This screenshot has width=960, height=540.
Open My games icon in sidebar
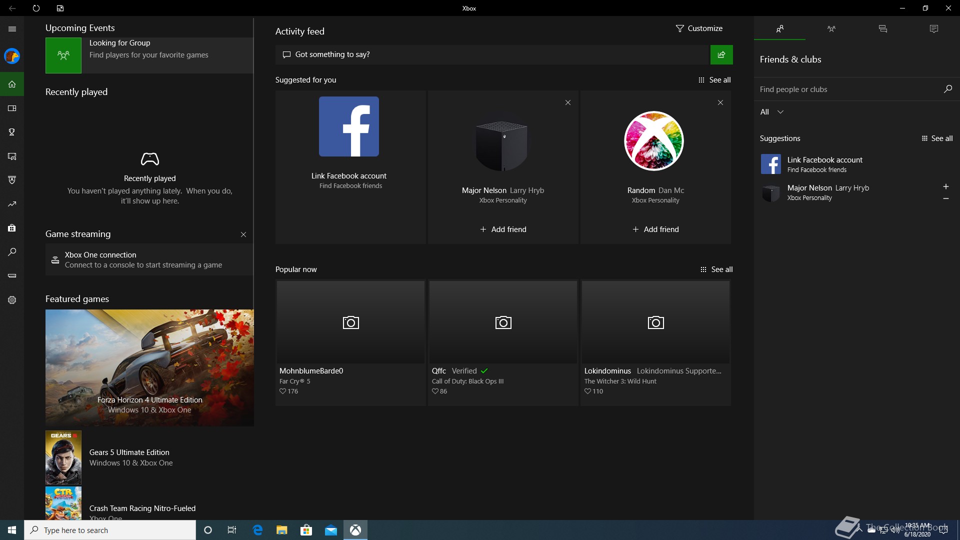[12, 108]
